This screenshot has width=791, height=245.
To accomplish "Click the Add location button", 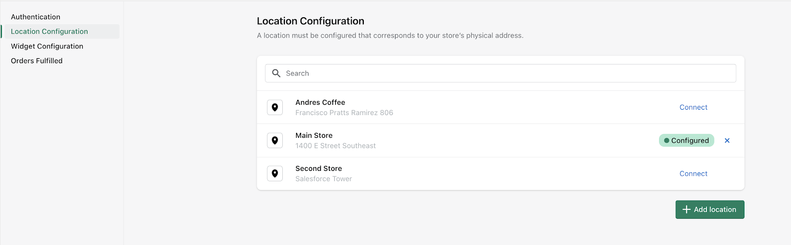I will [x=710, y=209].
